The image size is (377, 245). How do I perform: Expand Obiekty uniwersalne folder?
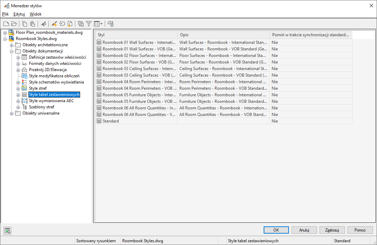(x=11, y=114)
